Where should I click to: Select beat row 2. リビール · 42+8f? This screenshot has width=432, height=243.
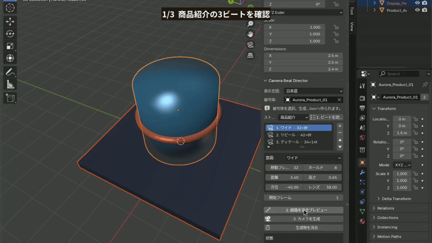click(x=299, y=135)
